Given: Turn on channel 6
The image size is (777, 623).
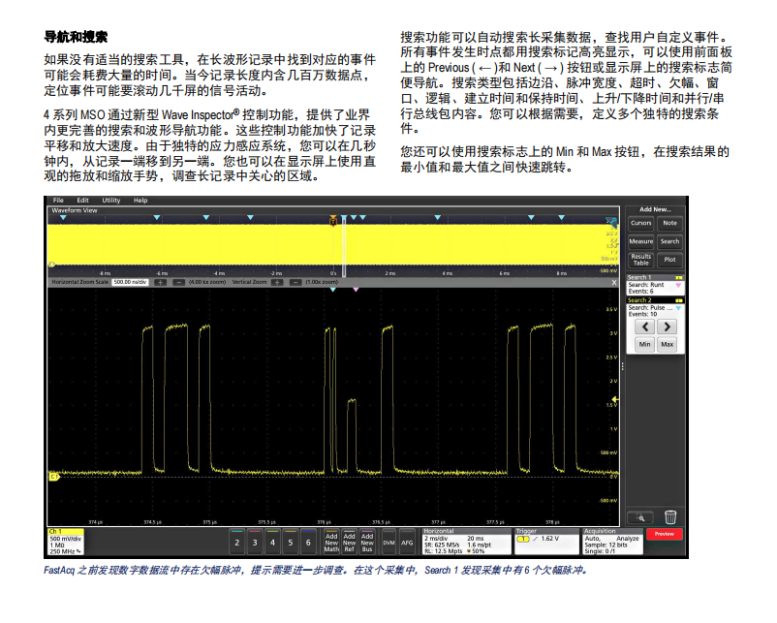Looking at the screenshot, I should [x=308, y=542].
